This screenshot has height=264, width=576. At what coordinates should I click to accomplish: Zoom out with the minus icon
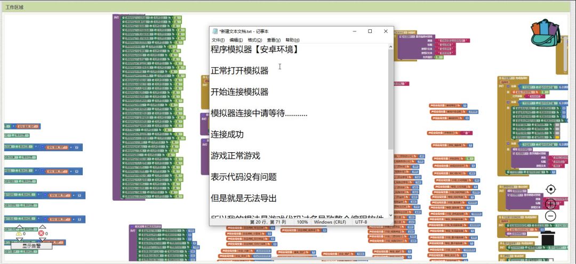pyautogui.click(x=550, y=216)
